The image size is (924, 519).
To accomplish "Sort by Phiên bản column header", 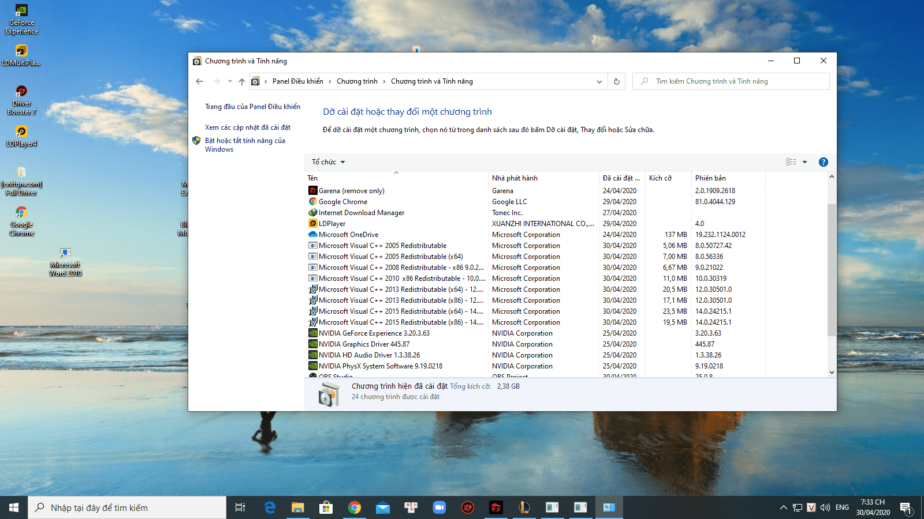I will point(729,178).
